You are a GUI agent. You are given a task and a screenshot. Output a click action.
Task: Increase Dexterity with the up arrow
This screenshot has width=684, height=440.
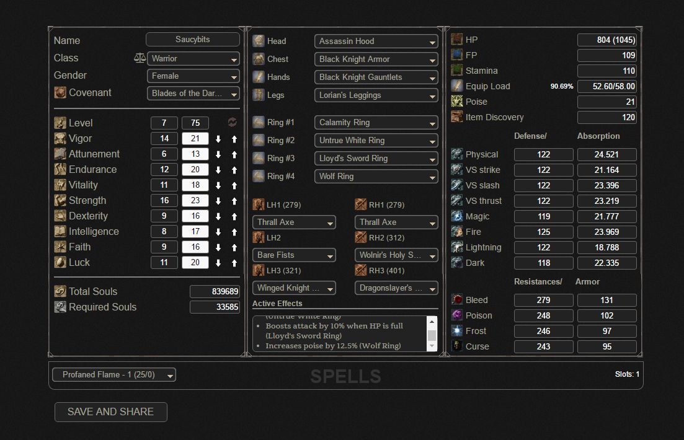234,216
